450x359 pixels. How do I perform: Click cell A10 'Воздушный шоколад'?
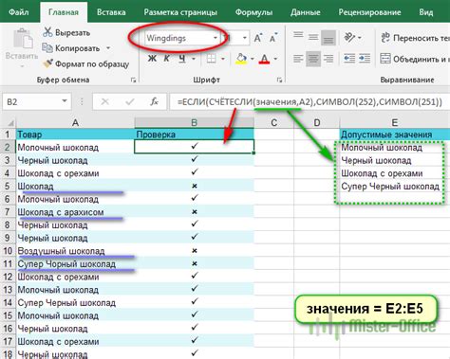(75, 251)
